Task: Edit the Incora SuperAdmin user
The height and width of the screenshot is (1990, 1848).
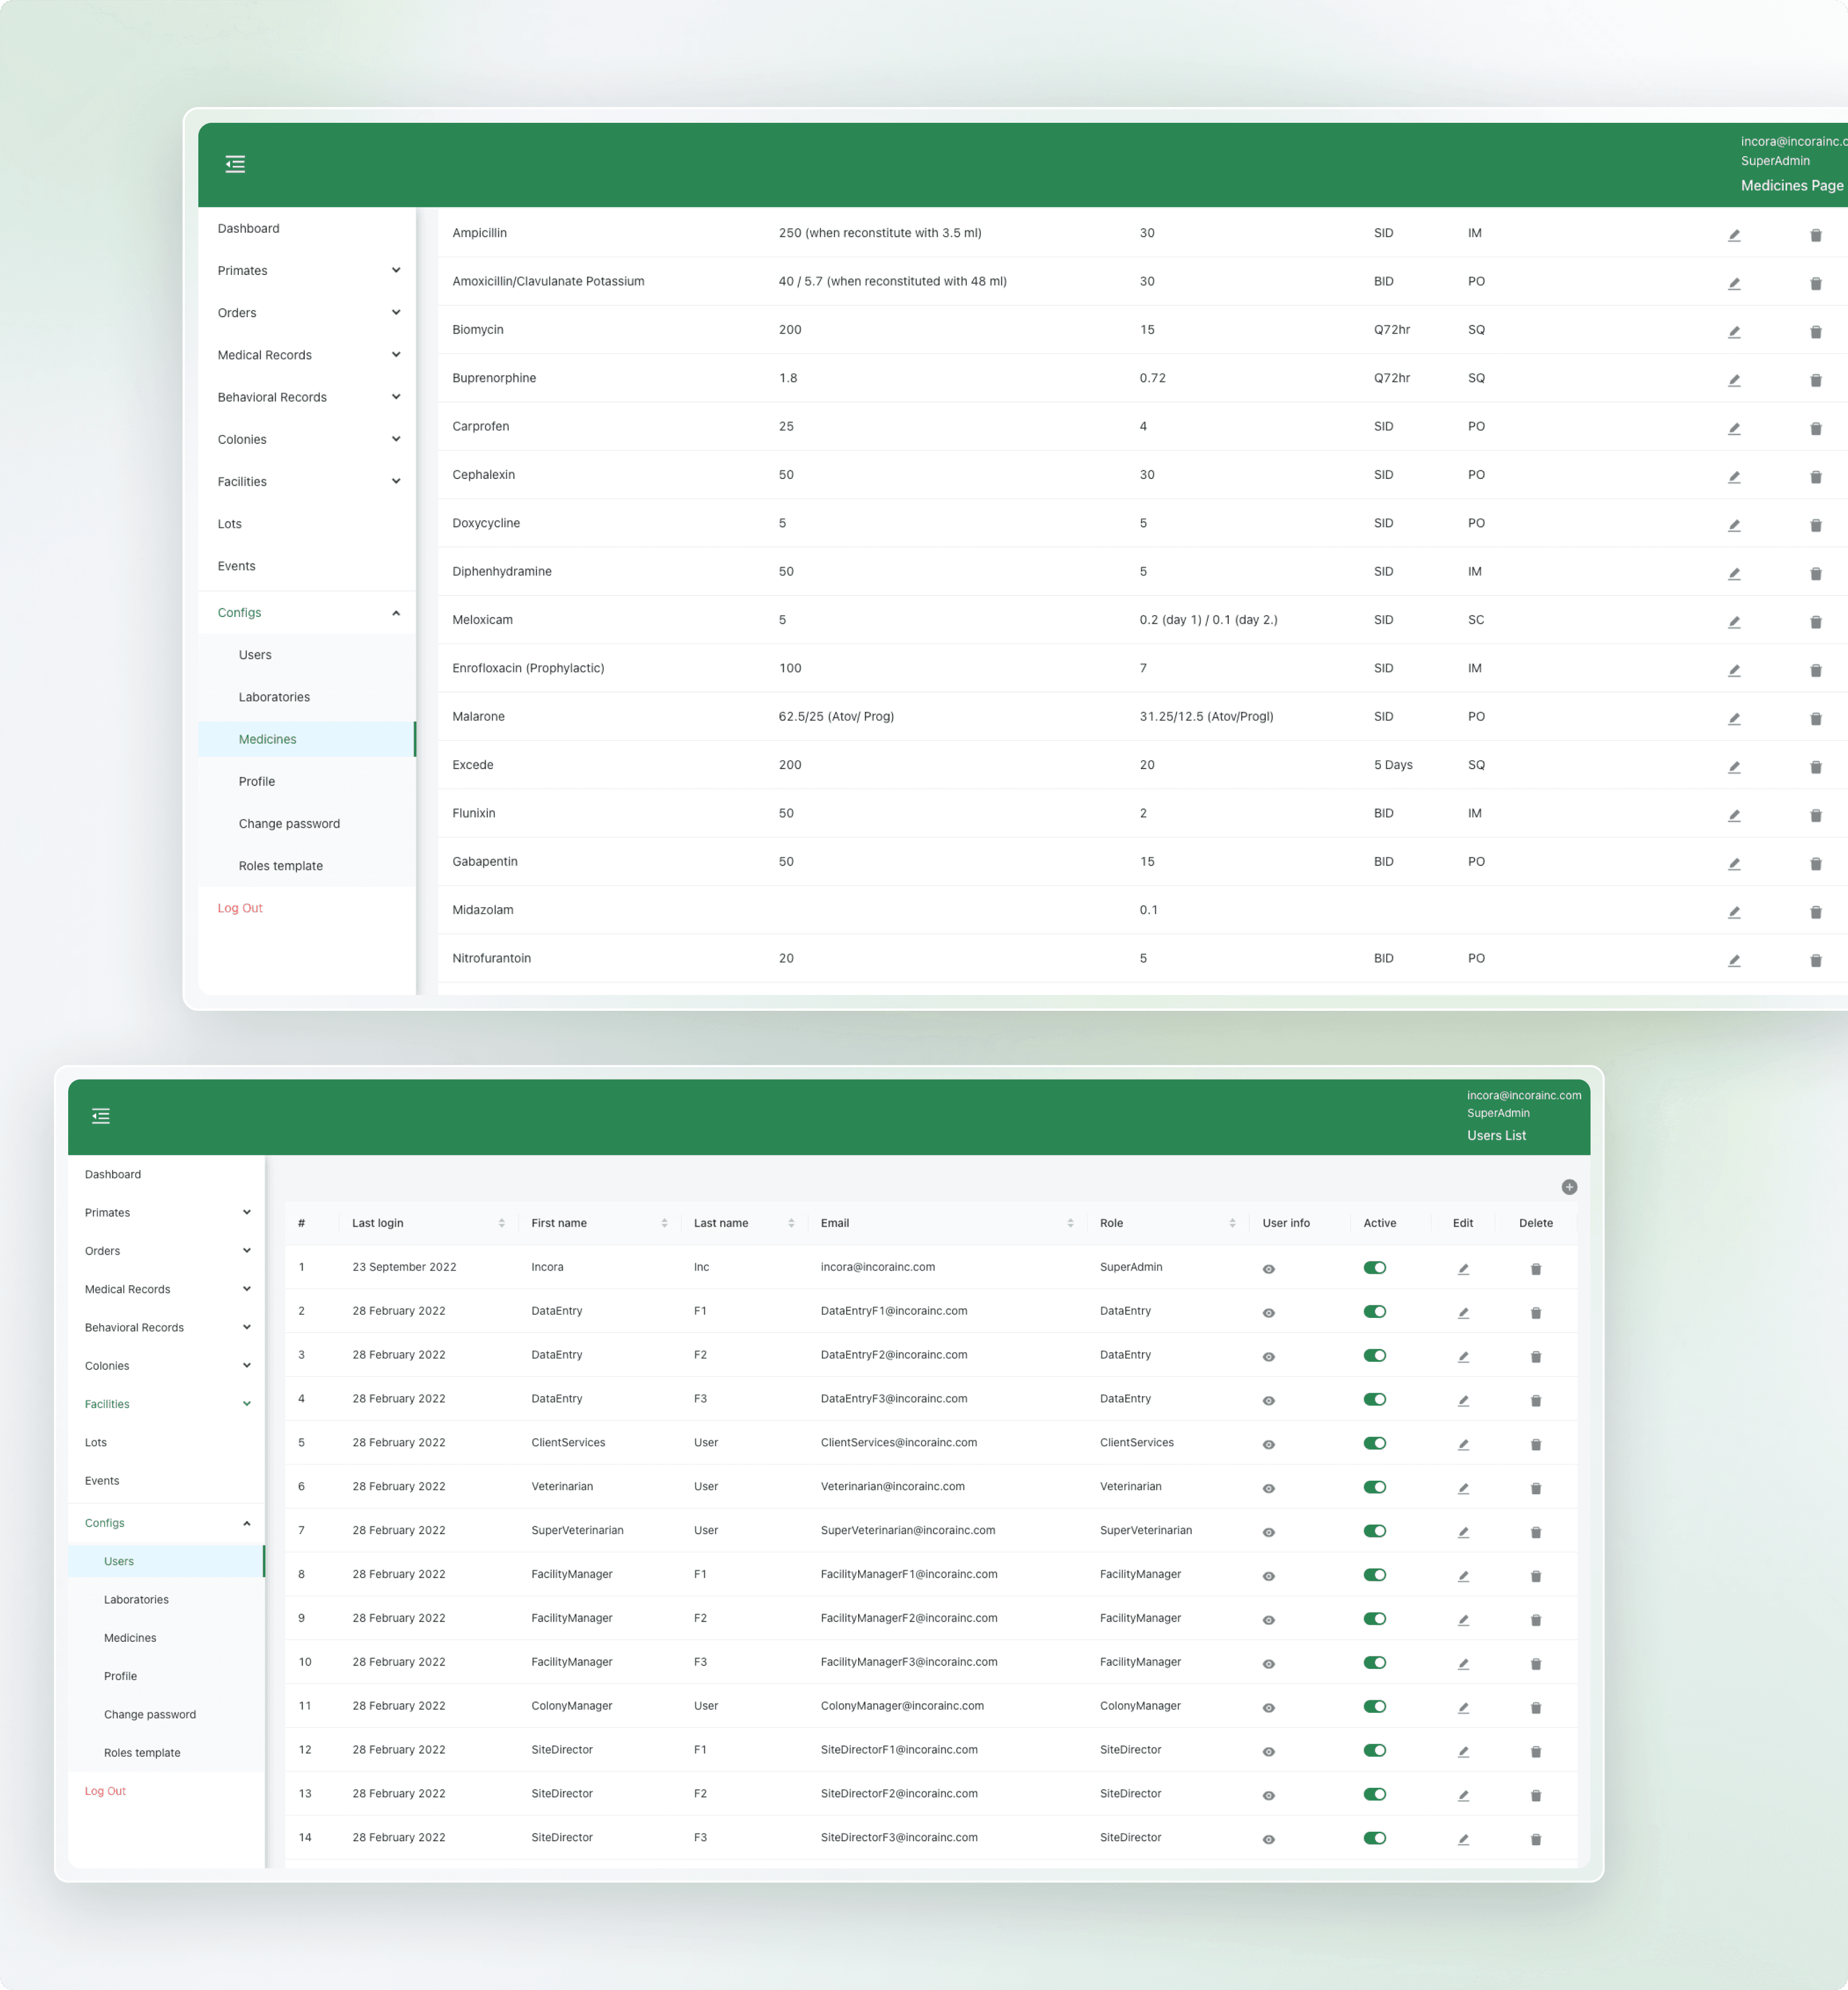Action: [x=1463, y=1269]
